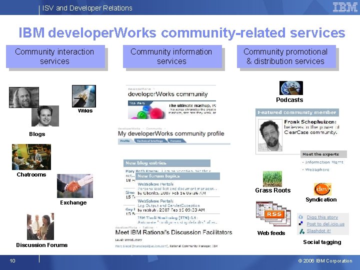The image size is (360, 270).
Task: Click the Chatrooms photo
Action: click(31, 157)
